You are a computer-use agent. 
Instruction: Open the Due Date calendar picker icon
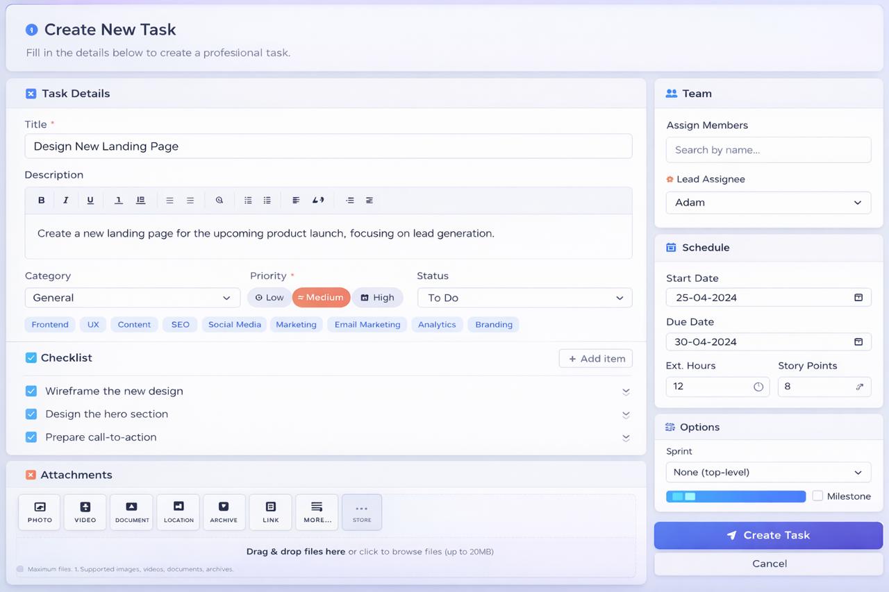pyautogui.click(x=858, y=341)
